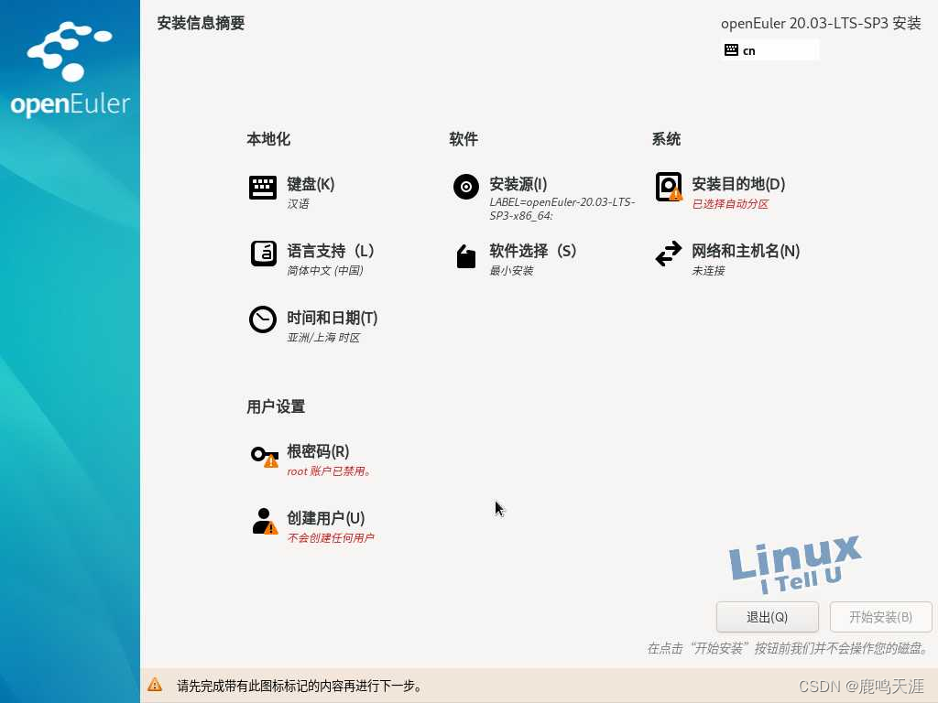
Task: Click the key icon for 根密码
Action: click(x=265, y=456)
